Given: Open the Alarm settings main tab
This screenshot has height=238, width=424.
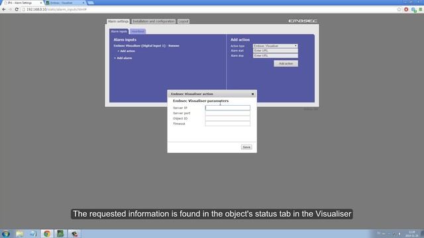Looking at the screenshot, I should coord(118,21).
